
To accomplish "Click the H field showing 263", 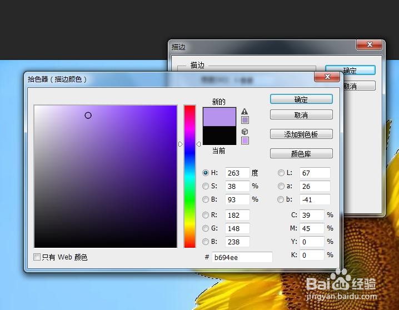I will coord(237,173).
